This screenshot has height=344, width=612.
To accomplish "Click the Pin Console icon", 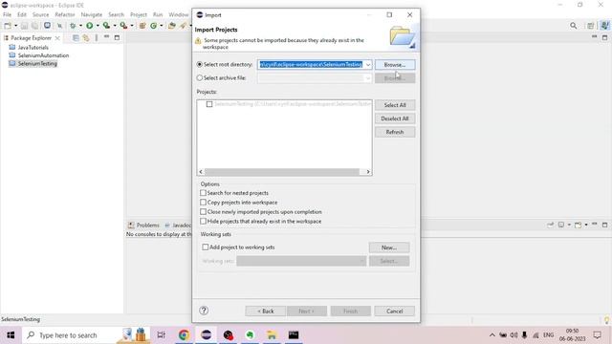I will click(x=551, y=225).
